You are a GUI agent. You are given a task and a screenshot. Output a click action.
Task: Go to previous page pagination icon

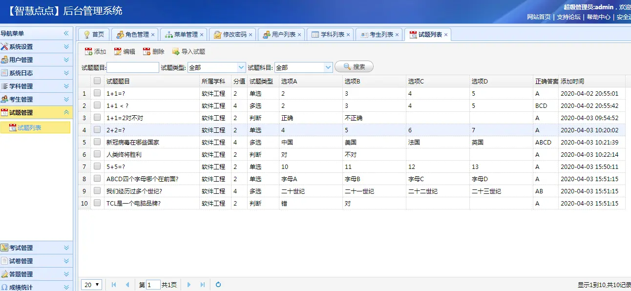(127, 285)
